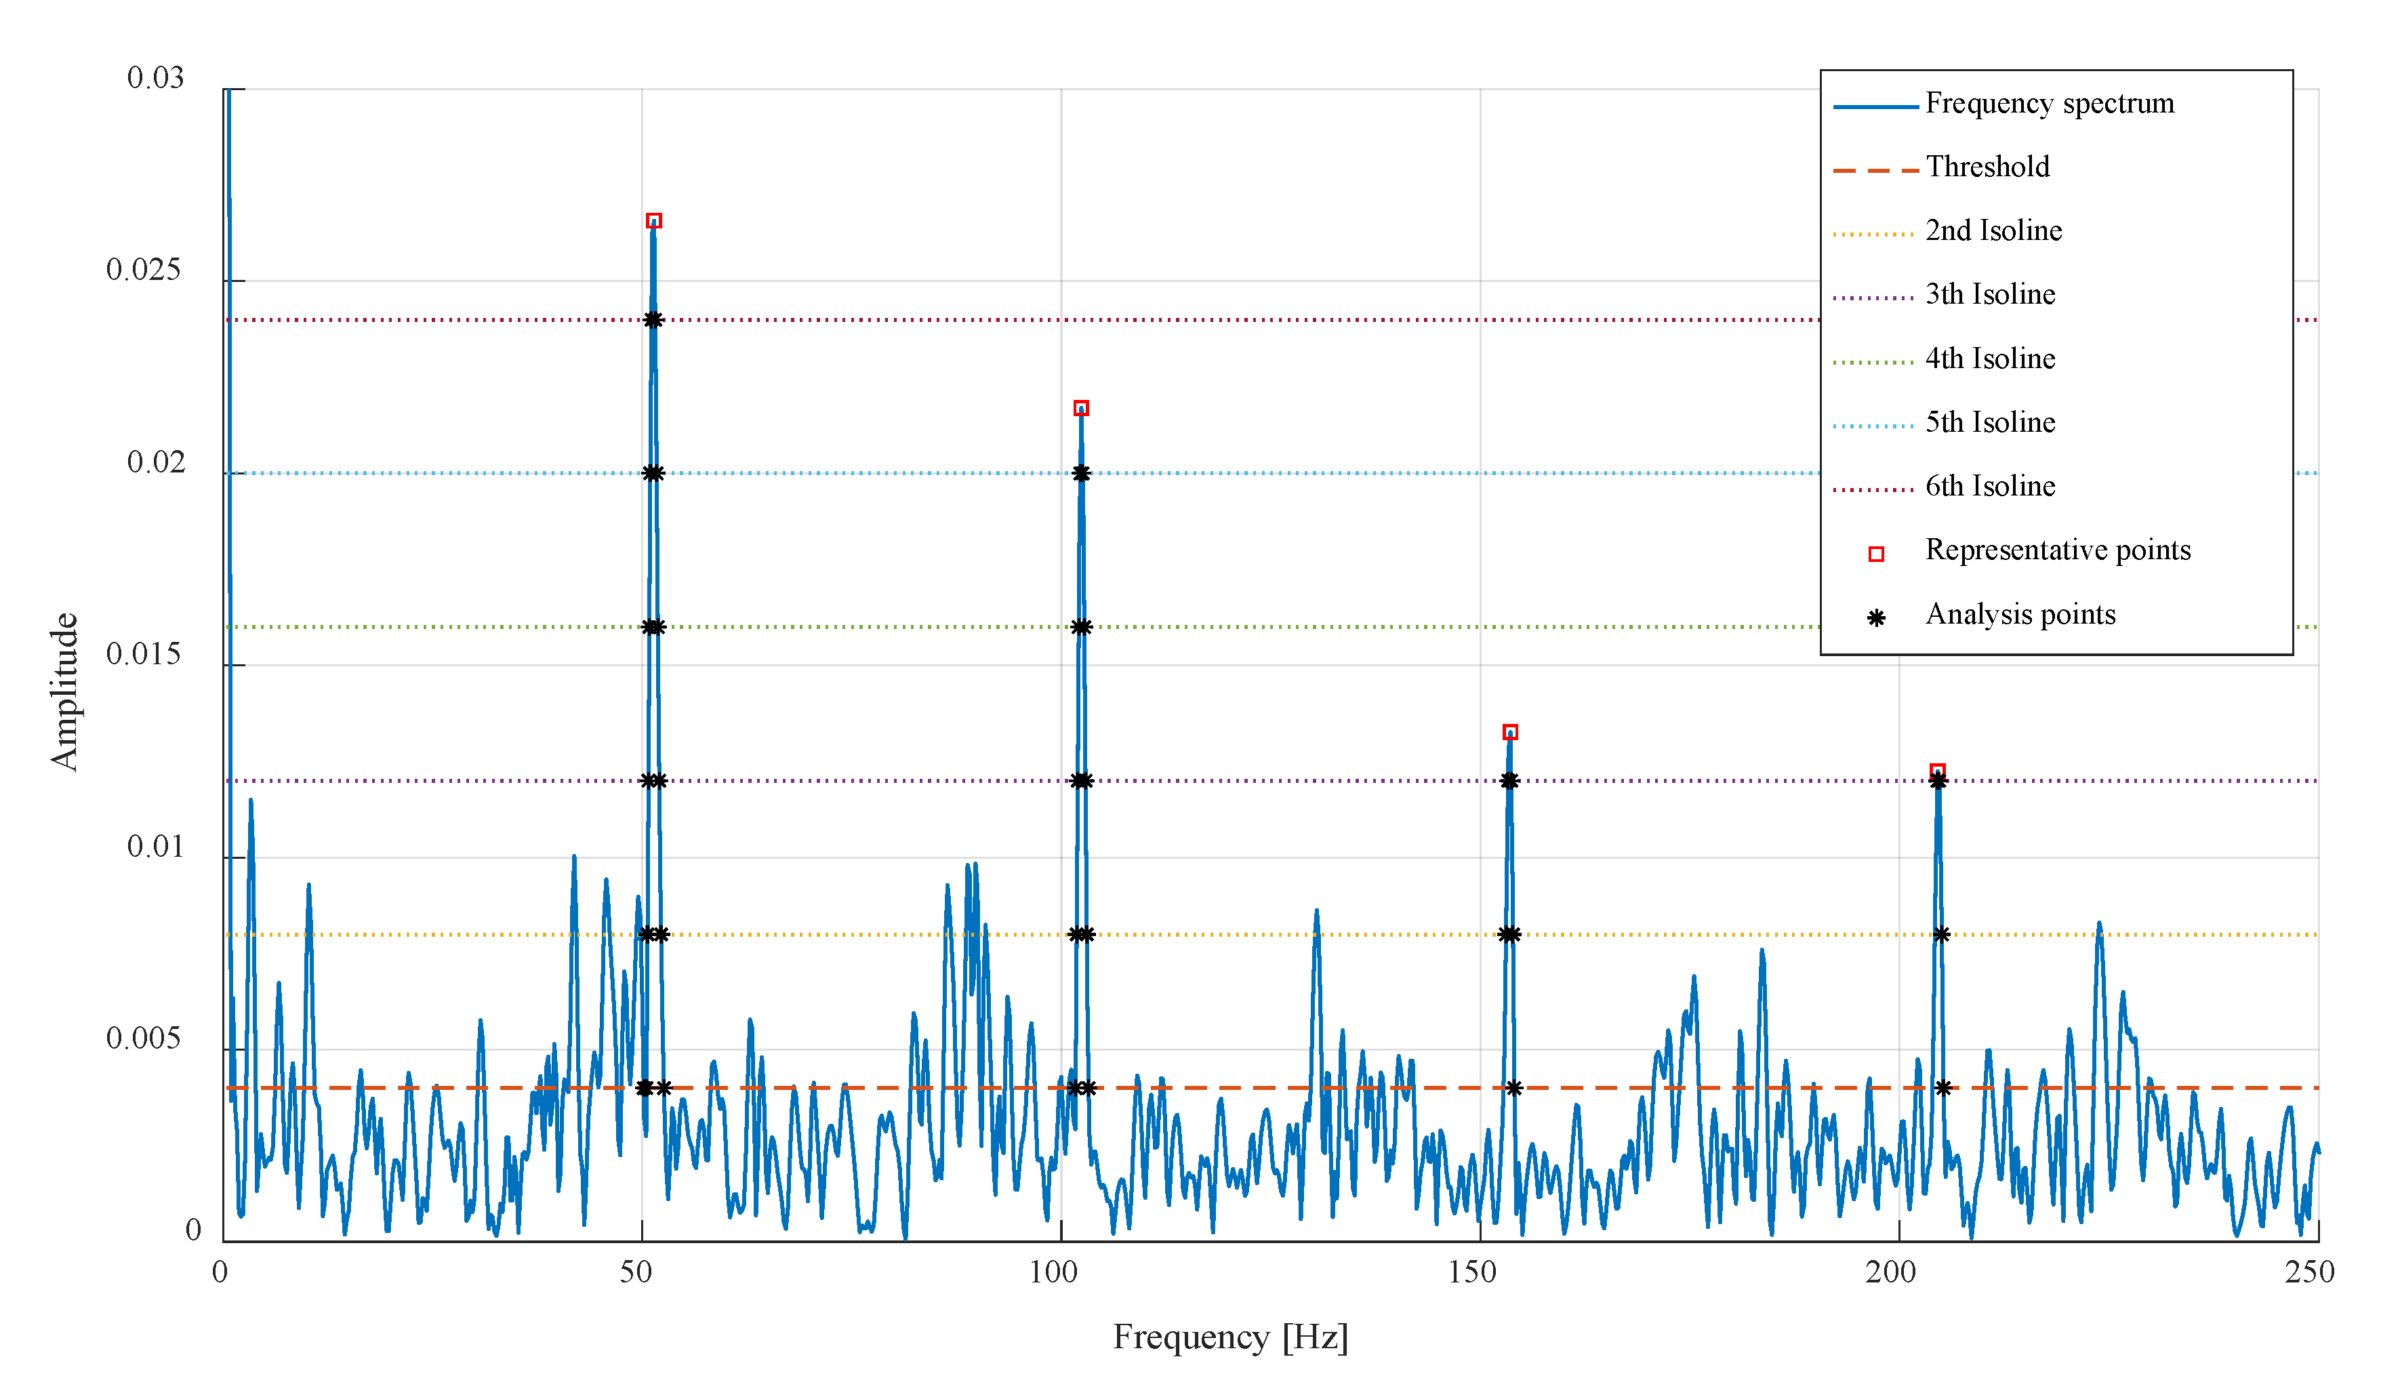Image resolution: width=2400 pixels, height=1376 pixels.
Task: Click the 0.025 y-axis tick label
Action: click(x=143, y=270)
